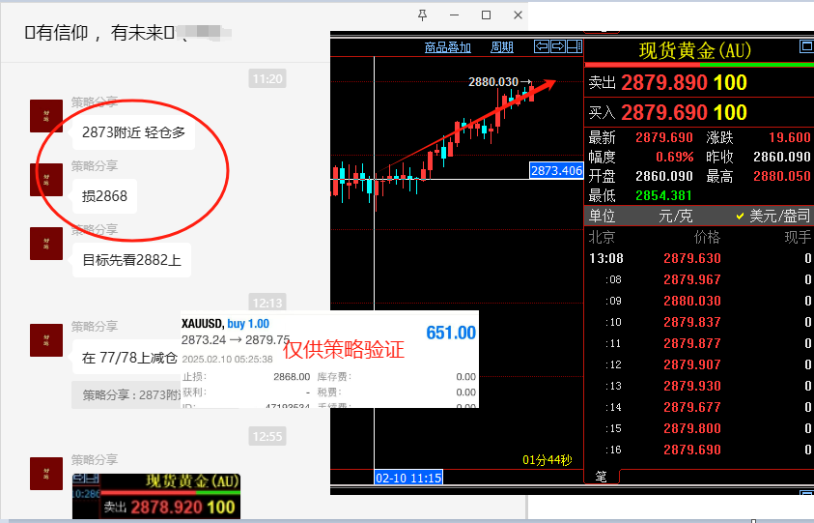
Task: Click the 北京 time column header
Action: pos(602,238)
